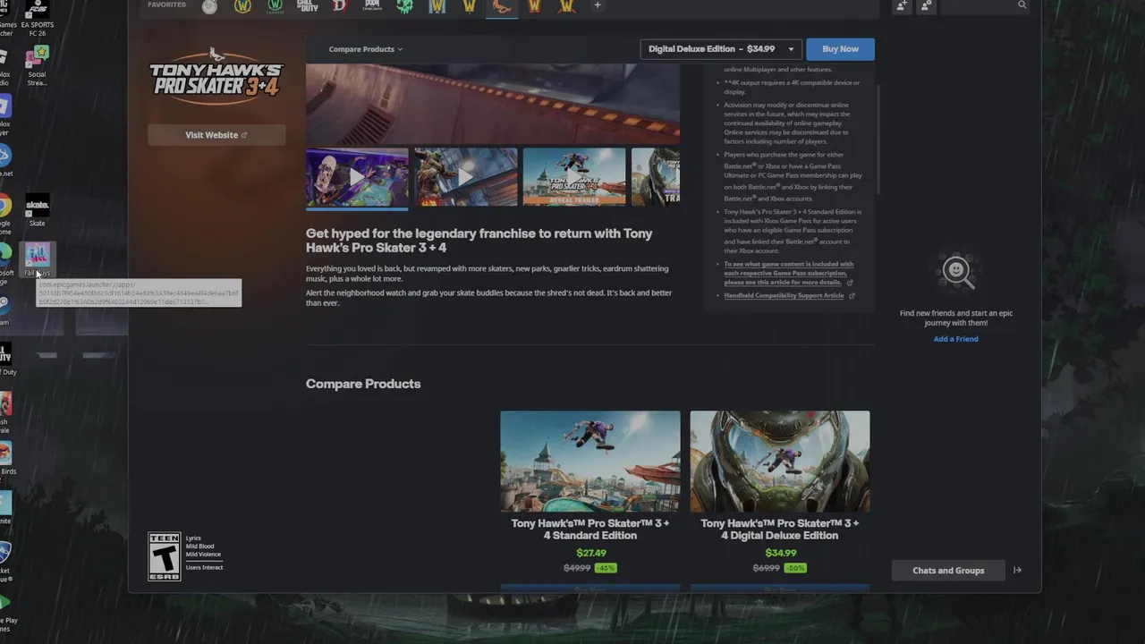Collapse the social panel with the arrow icon
Viewport: 1145px width, 644px height.
[1017, 571]
